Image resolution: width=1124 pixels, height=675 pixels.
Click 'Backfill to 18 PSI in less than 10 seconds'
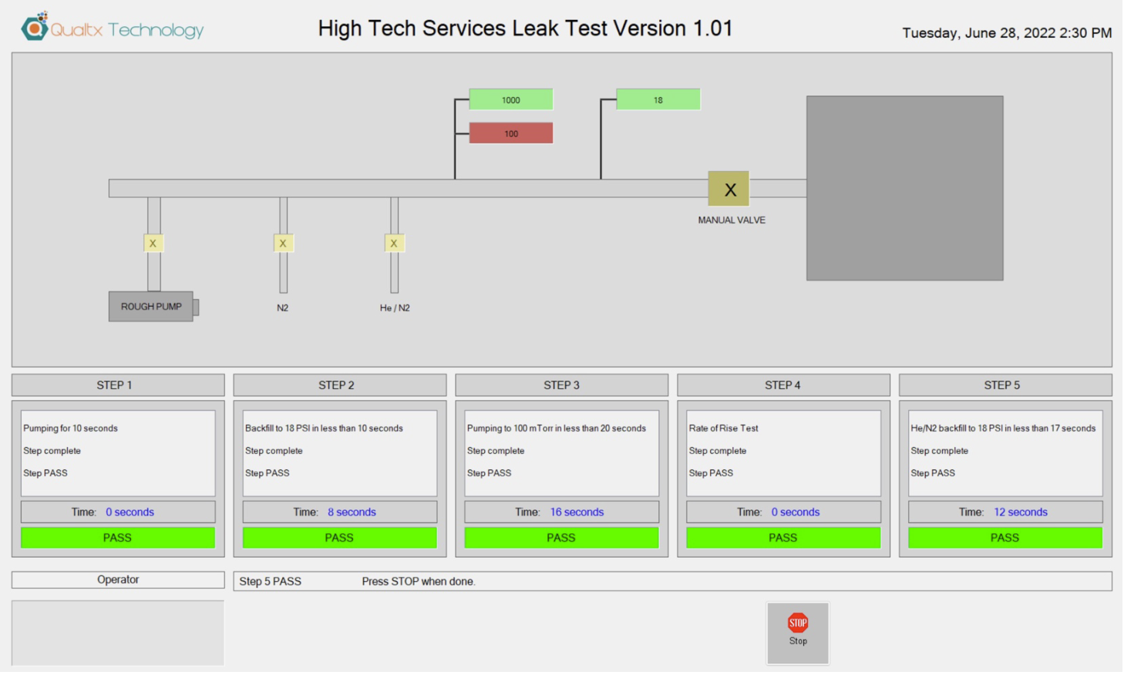[324, 428]
